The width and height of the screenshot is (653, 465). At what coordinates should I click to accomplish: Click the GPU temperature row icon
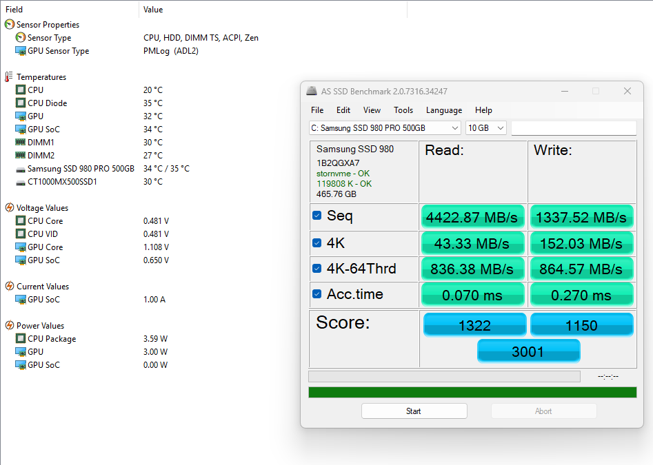21,116
